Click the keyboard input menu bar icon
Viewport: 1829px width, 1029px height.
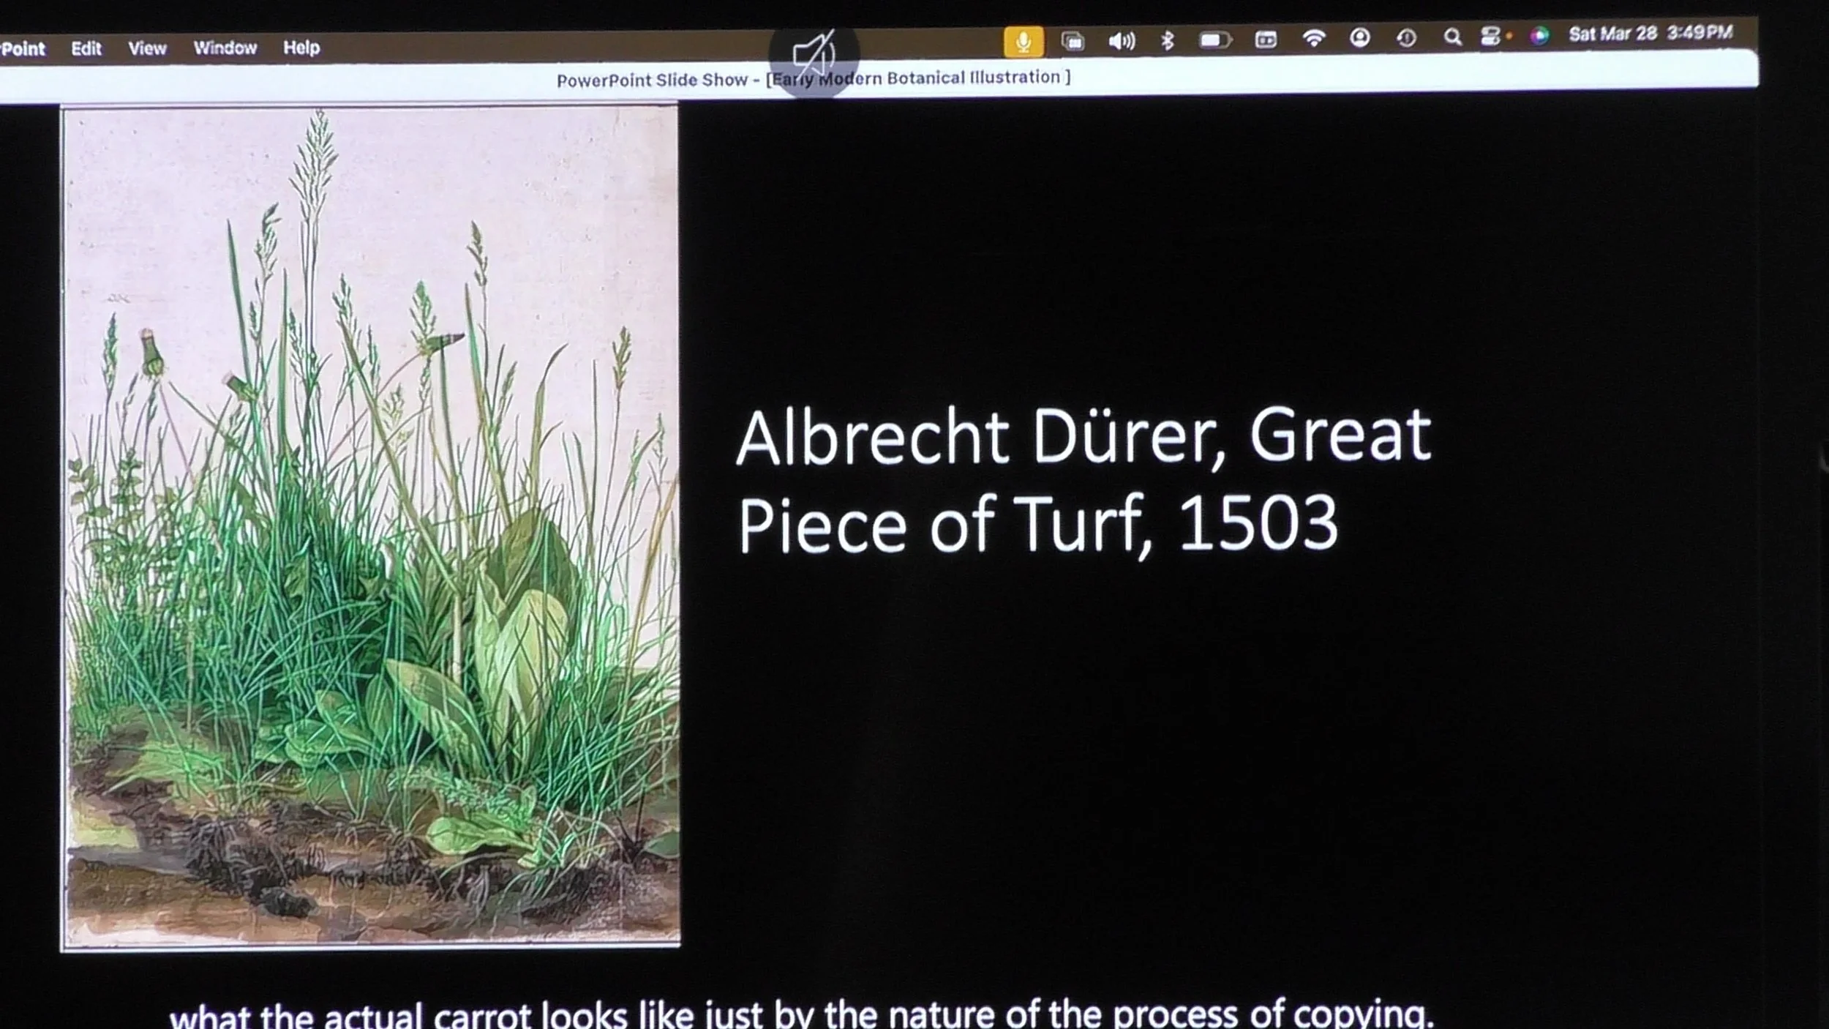(x=1266, y=40)
